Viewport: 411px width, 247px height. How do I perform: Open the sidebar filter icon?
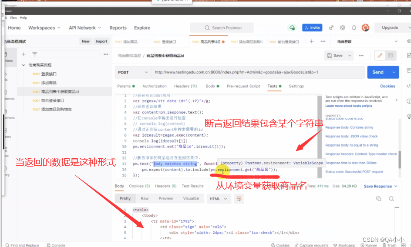(34, 54)
